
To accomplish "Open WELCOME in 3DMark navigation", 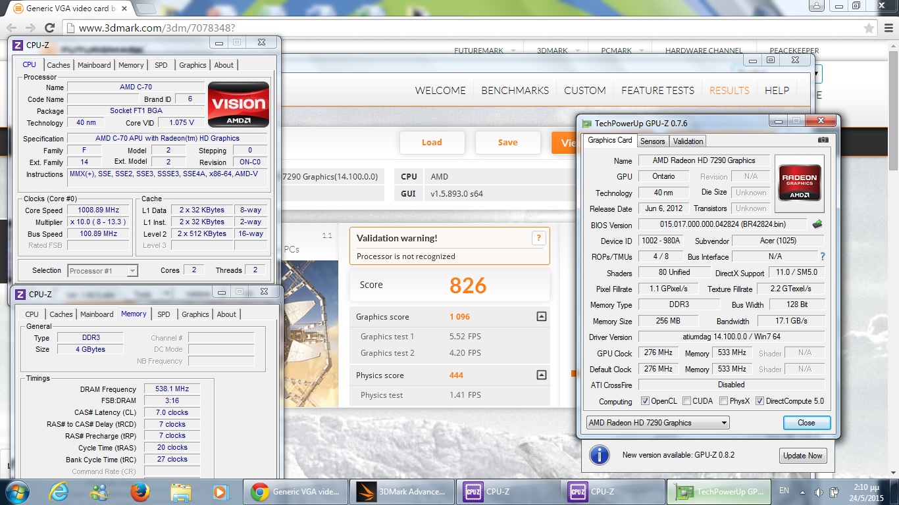I will click(440, 91).
